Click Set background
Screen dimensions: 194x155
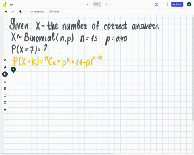(37, 12)
